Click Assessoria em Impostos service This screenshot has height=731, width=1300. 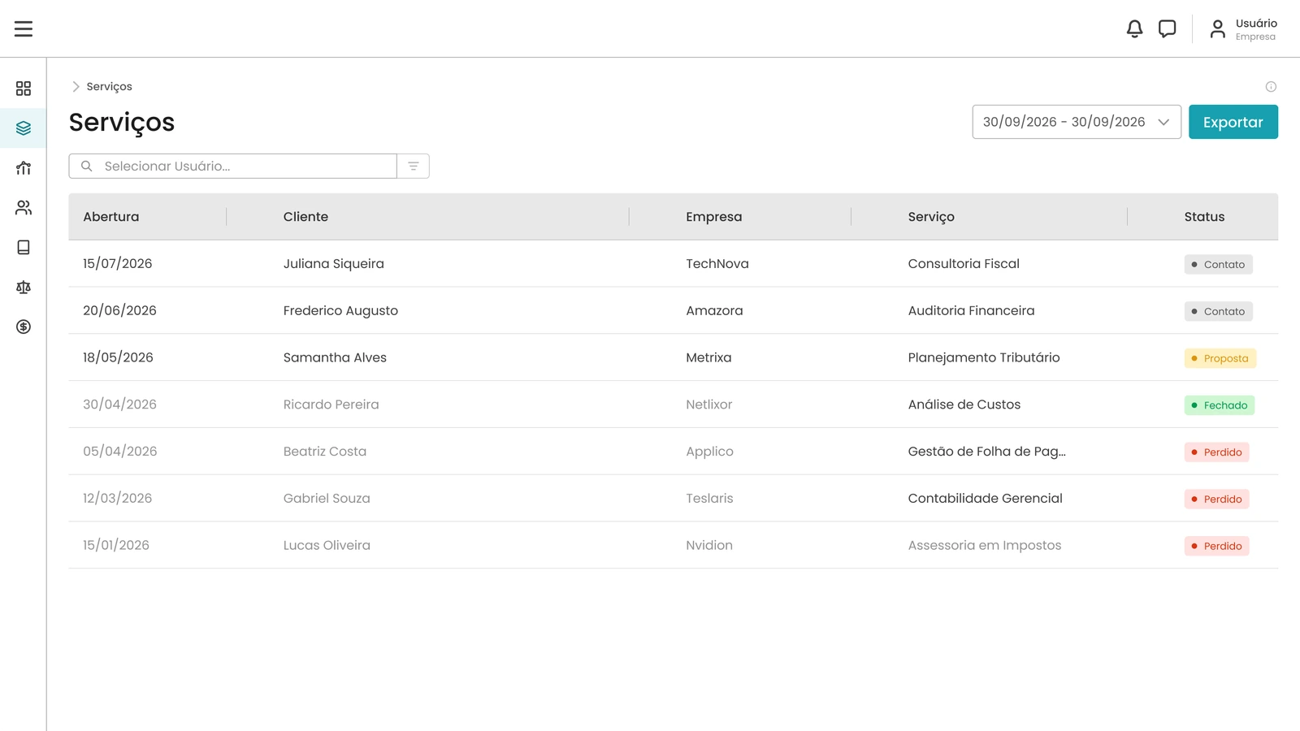[984, 545]
